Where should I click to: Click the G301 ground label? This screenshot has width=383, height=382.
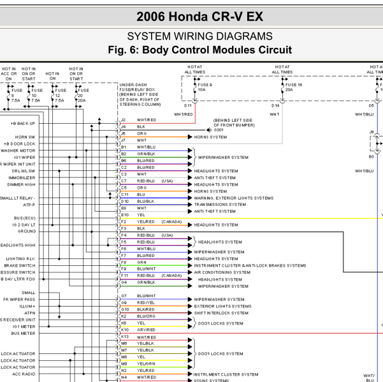[219, 130]
